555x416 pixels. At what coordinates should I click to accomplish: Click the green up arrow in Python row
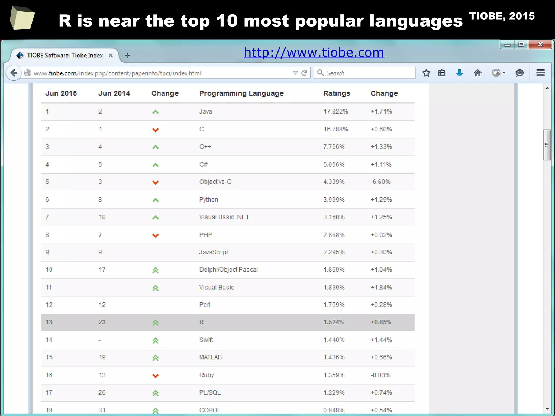click(155, 200)
